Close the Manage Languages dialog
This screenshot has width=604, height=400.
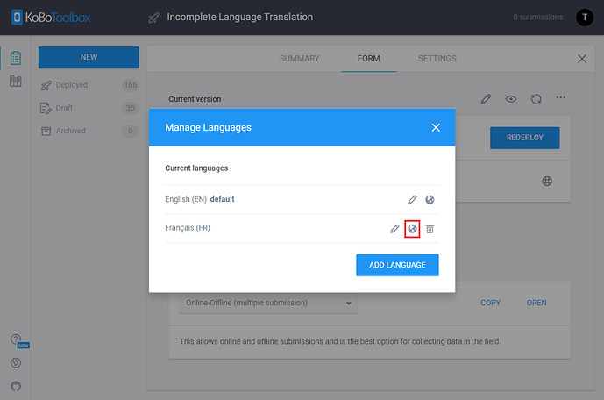pyautogui.click(x=436, y=127)
